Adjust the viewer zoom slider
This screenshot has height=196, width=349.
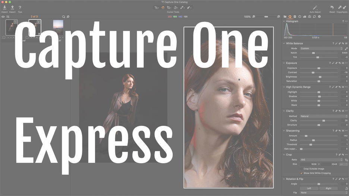pos(266,17)
